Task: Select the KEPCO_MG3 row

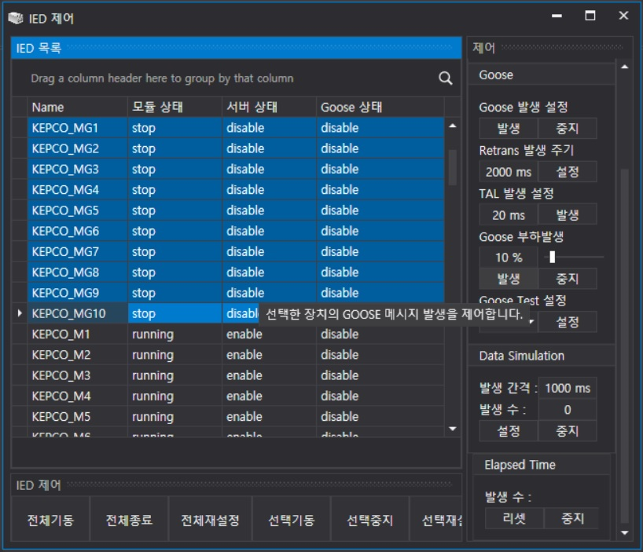Action: click(236, 169)
